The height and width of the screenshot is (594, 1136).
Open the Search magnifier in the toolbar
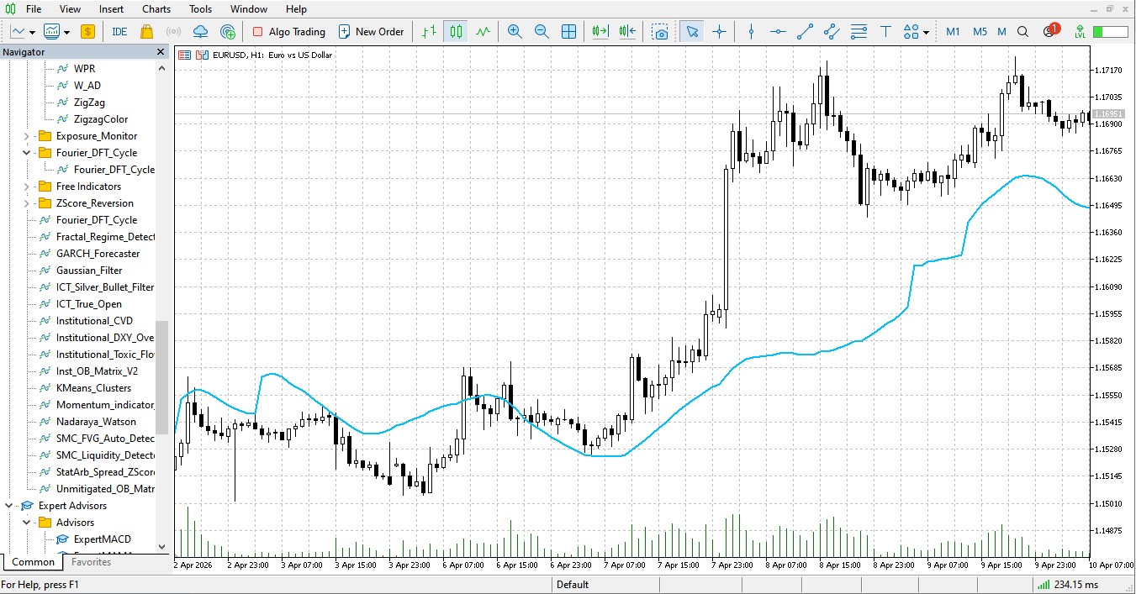(1022, 31)
